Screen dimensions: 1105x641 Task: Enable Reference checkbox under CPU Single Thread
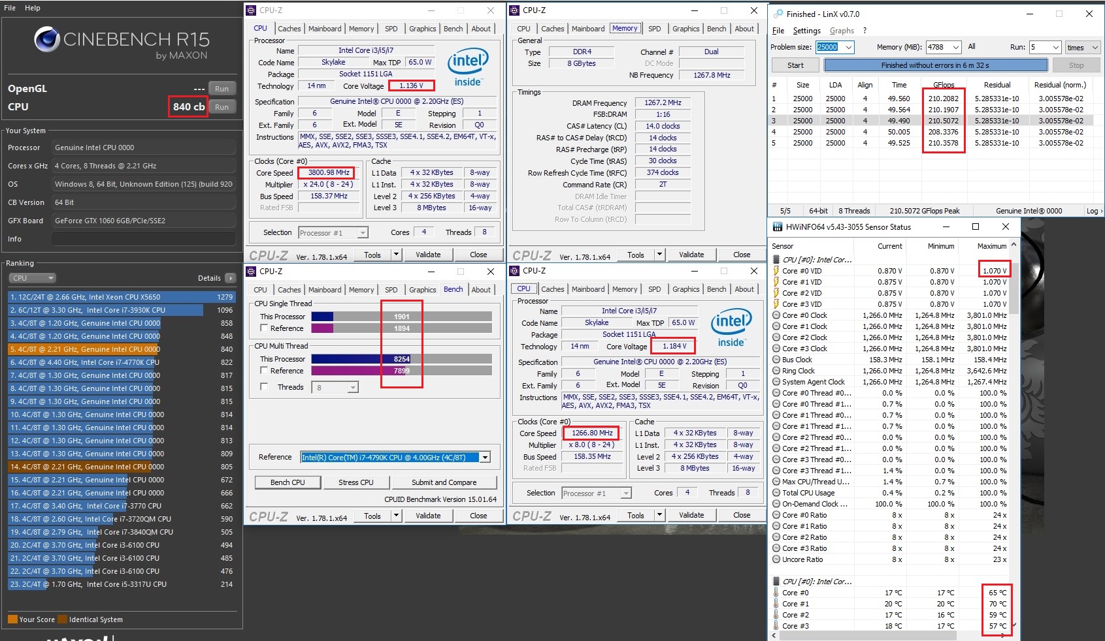point(264,328)
